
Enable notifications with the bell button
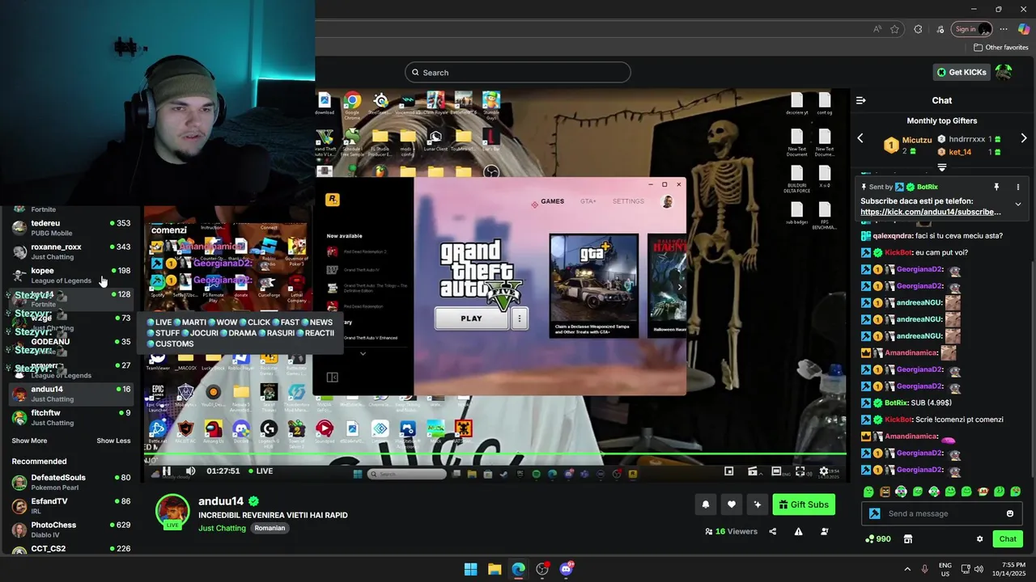705,504
